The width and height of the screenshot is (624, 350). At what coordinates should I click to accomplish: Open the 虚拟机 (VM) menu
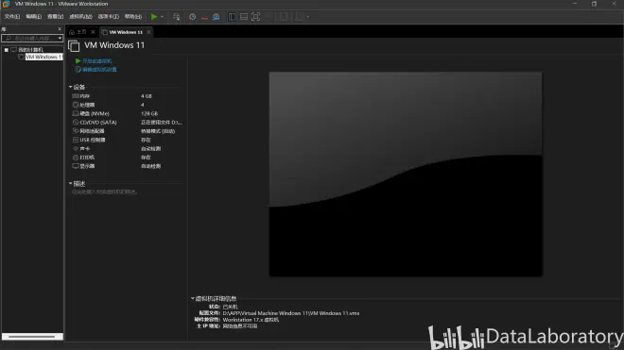(80, 17)
